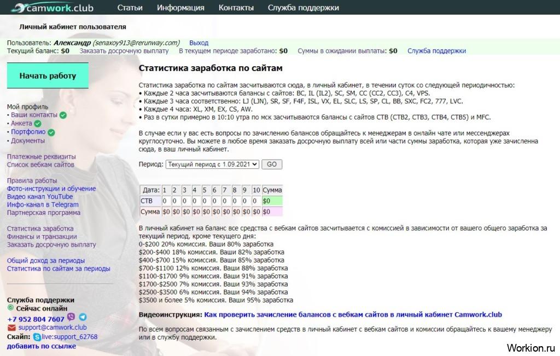Viewport: 560px width, 356px height.
Task: Click the Выход logout link
Action: pyautogui.click(x=199, y=43)
